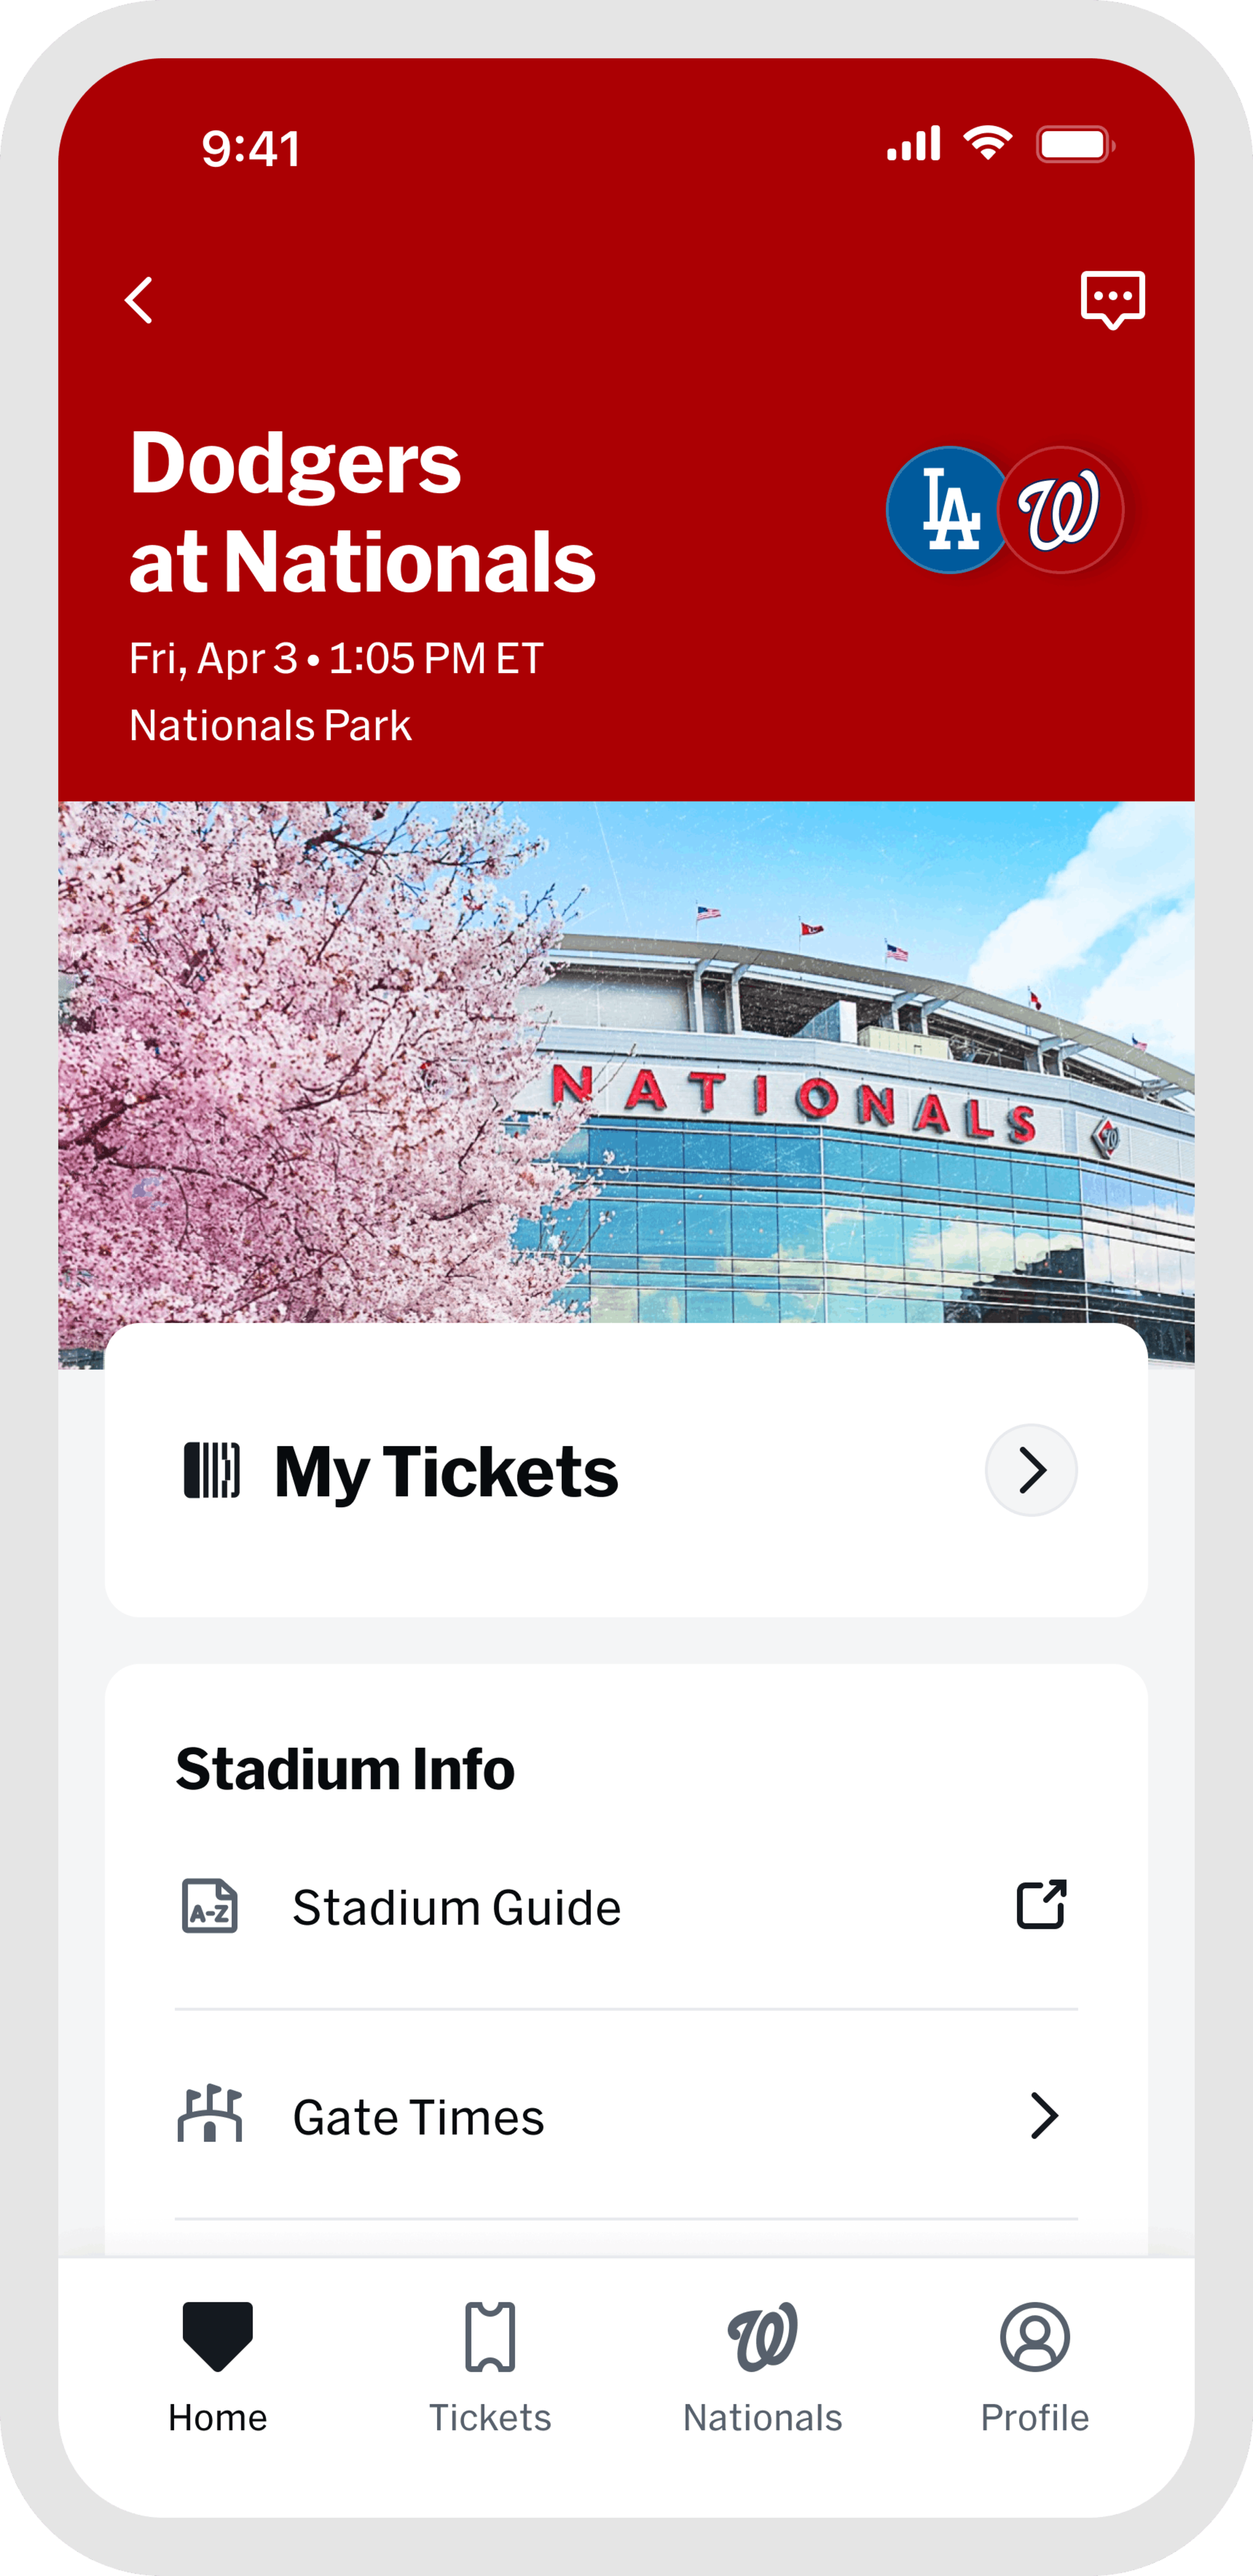Screen dimensions: 1253x2576
Task: Tap the Dodgers LA team logo
Action: point(947,510)
